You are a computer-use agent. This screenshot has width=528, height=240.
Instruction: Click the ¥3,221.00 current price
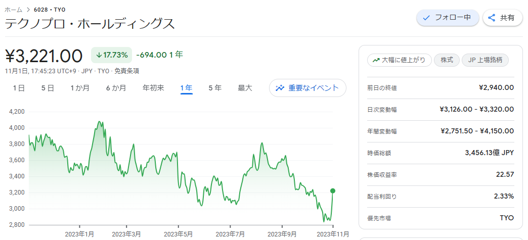tap(44, 56)
